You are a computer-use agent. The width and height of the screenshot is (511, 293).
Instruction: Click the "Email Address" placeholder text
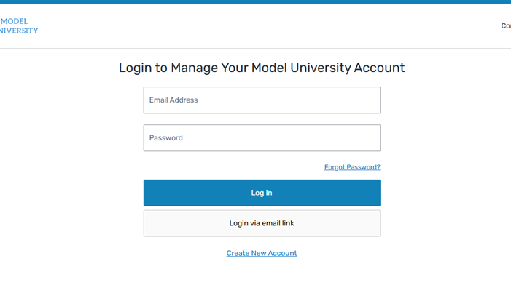tap(173, 100)
